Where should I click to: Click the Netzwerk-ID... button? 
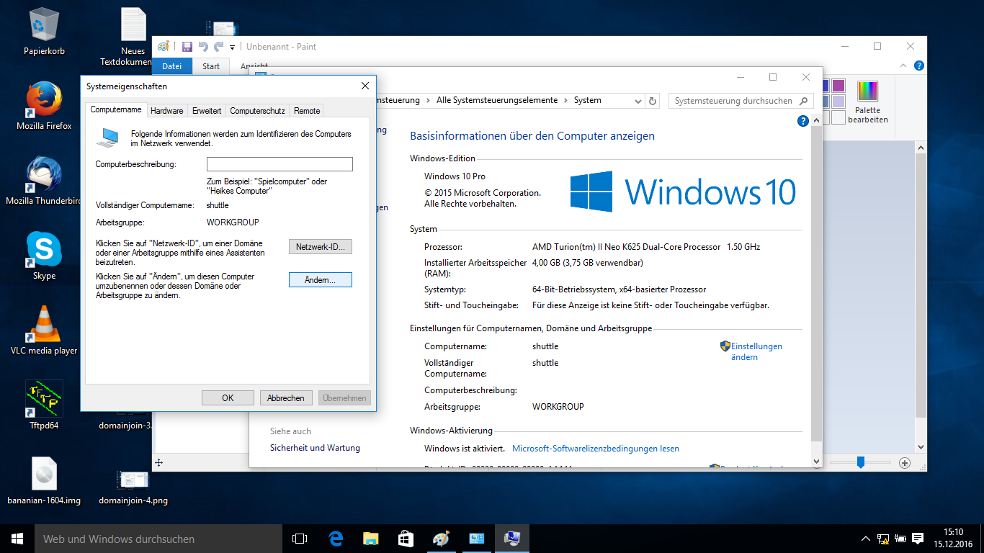point(320,247)
